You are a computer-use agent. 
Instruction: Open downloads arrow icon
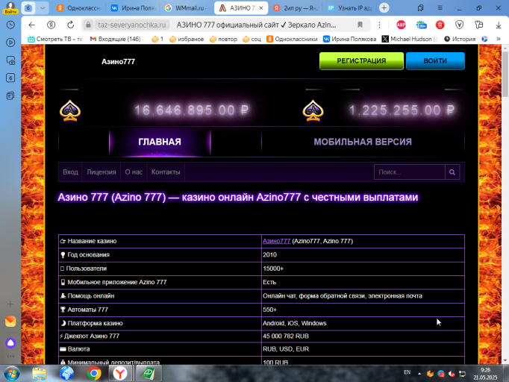499,25
